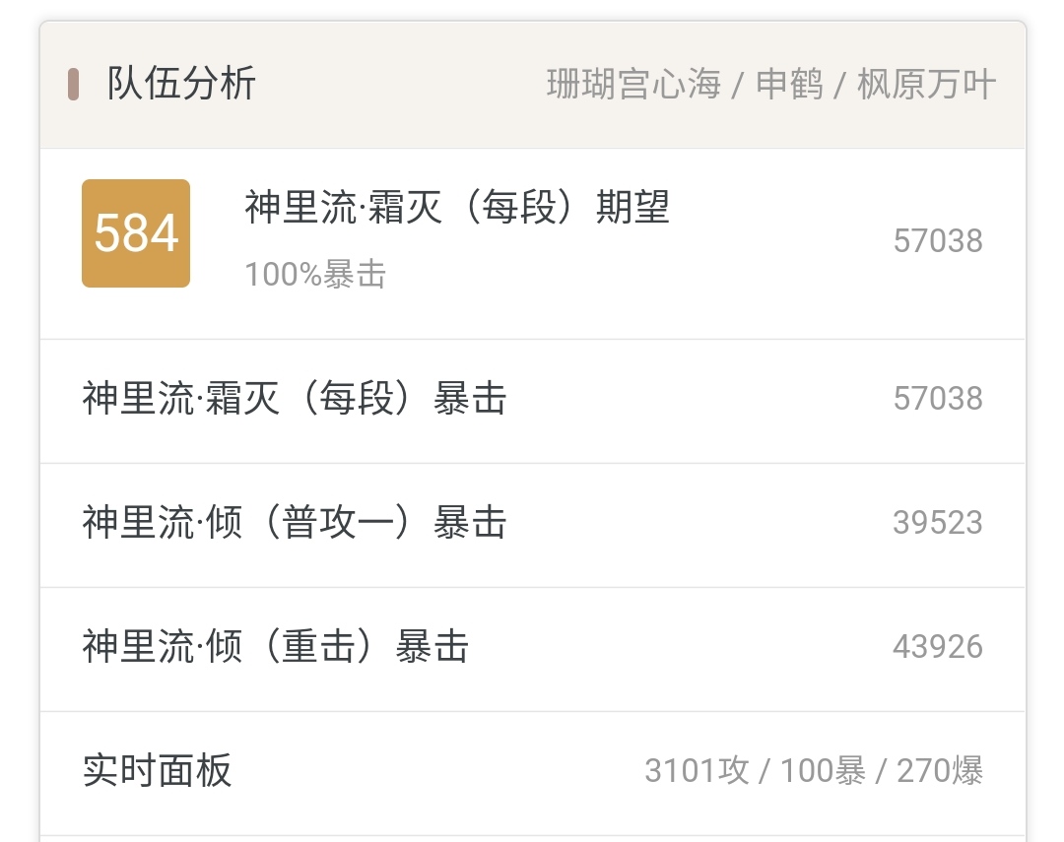Click the 队伍分析 header marker bar

[73, 85]
